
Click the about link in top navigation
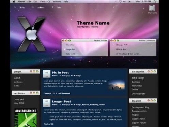22,8
